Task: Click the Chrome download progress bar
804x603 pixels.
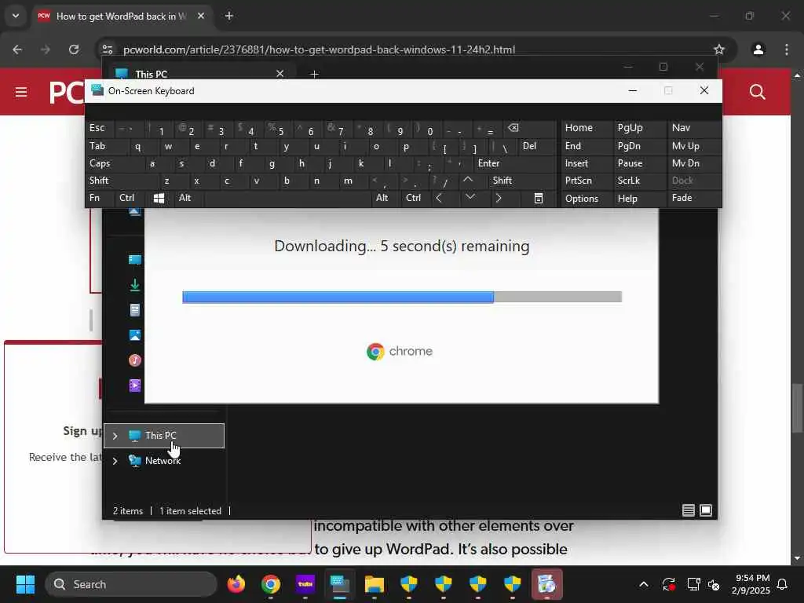Action: [402, 297]
